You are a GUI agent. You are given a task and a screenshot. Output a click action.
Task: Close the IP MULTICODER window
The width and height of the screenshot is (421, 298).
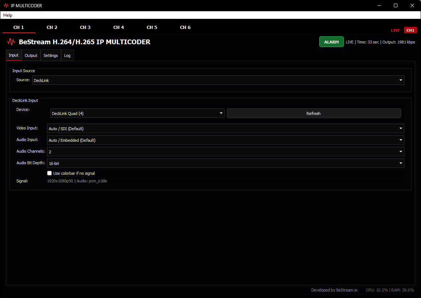[412, 5]
